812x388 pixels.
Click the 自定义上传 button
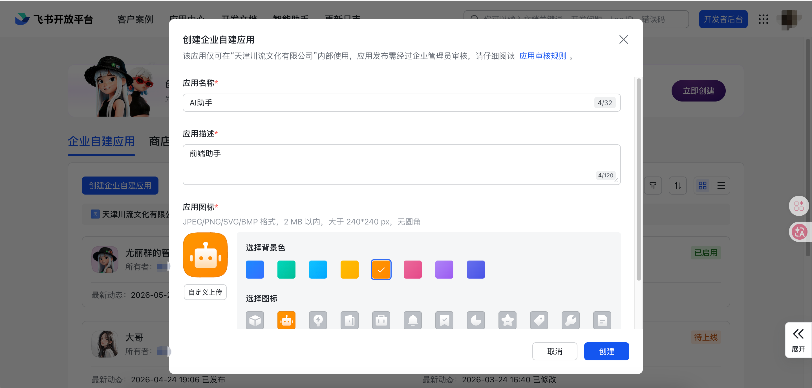(205, 292)
